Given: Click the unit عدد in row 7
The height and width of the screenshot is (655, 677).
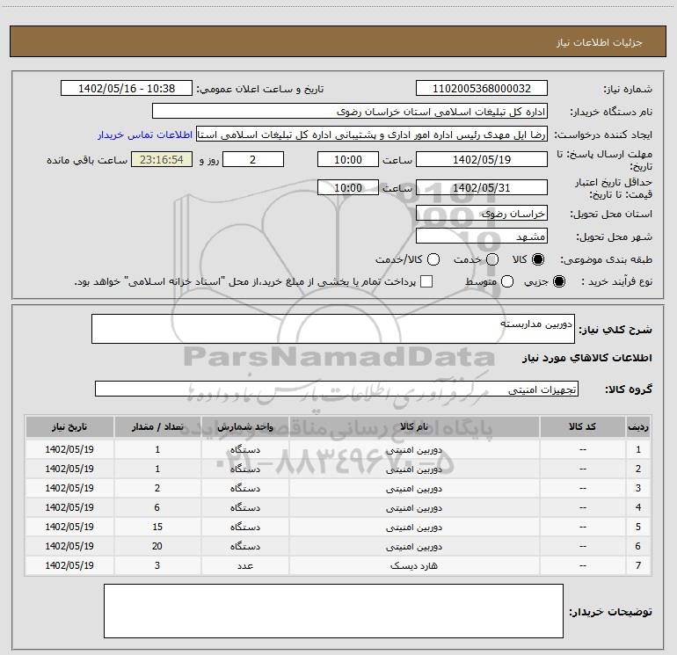Looking at the screenshot, I should pyautogui.click(x=244, y=565).
